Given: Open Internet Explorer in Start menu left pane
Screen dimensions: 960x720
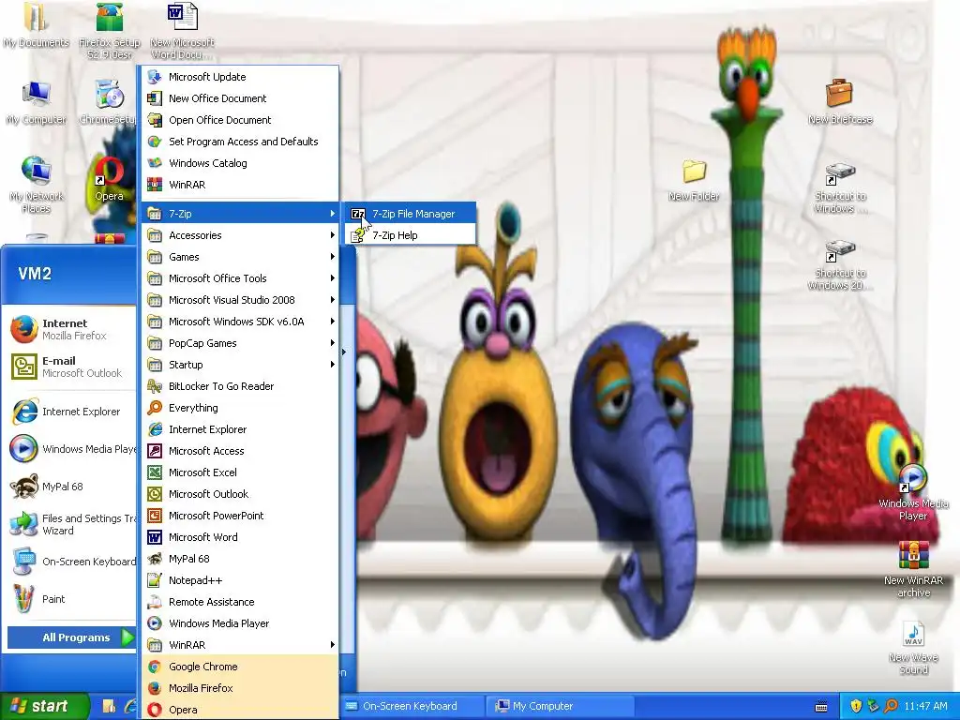Looking at the screenshot, I should (x=70, y=412).
